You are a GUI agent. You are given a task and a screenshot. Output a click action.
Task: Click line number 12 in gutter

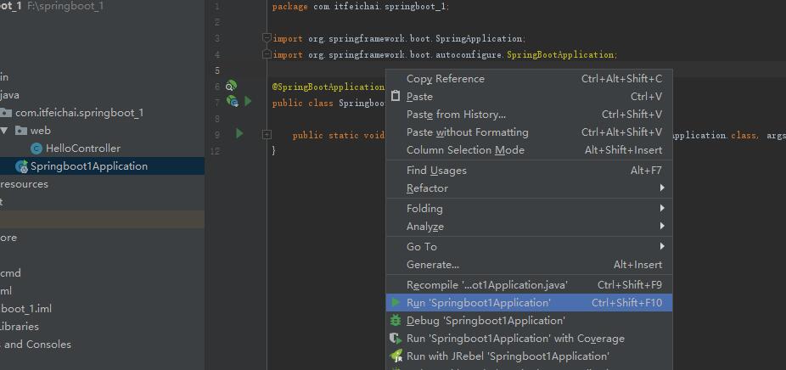tap(215, 151)
